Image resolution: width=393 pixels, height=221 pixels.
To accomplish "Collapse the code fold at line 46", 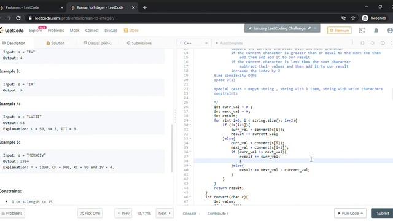I will [x=190, y=197].
